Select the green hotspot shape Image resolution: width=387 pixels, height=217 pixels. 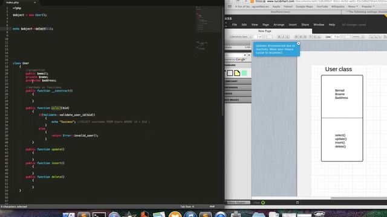[244, 73]
